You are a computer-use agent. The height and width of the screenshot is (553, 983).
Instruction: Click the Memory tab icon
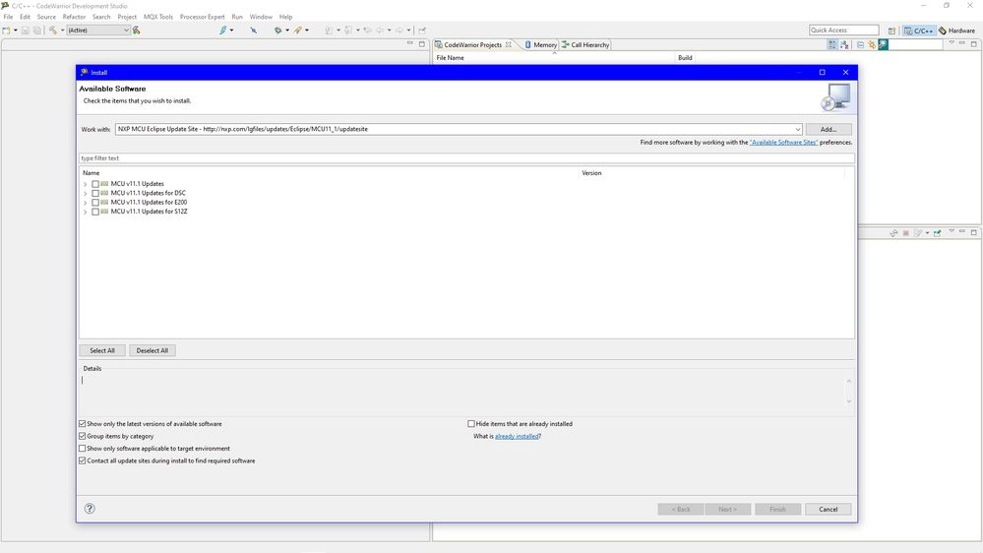[527, 44]
